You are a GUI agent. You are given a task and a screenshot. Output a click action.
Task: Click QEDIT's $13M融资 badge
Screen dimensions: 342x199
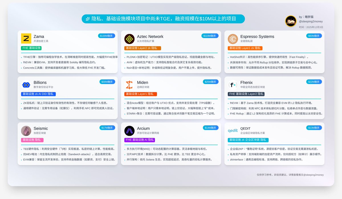click(314, 128)
